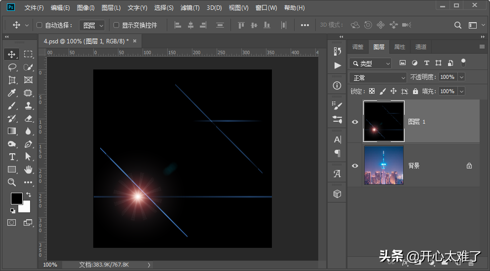This screenshot has height=271, width=490.
Task: Select the Rectangular Marquee tool
Action: [28, 54]
